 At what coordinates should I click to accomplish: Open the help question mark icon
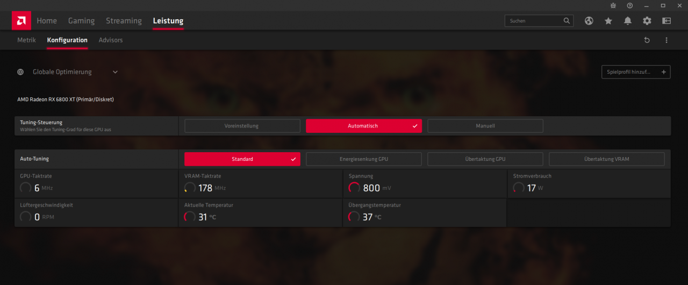pyautogui.click(x=630, y=5)
